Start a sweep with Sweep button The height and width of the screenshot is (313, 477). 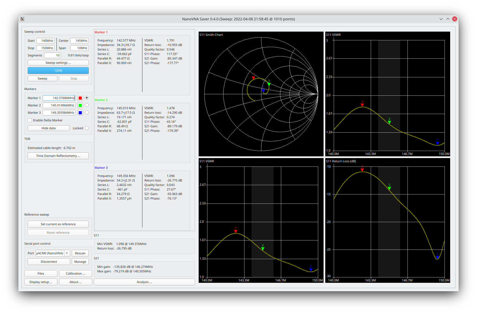point(42,78)
